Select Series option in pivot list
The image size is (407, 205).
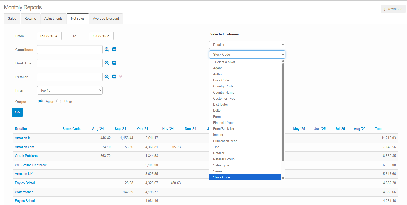pyautogui.click(x=245, y=171)
